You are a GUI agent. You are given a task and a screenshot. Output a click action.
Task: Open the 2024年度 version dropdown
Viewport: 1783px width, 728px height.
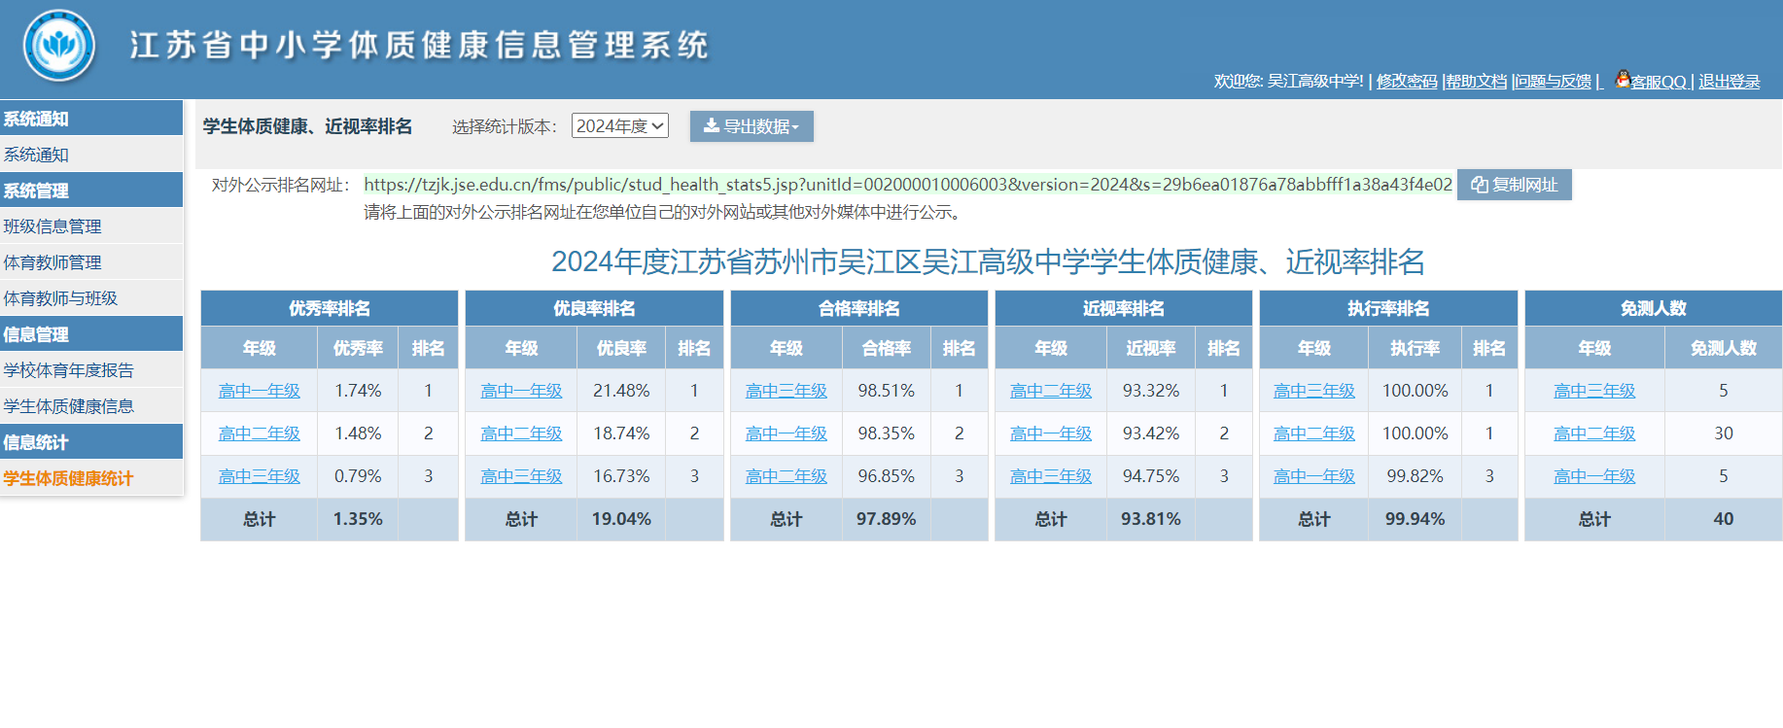pos(620,125)
